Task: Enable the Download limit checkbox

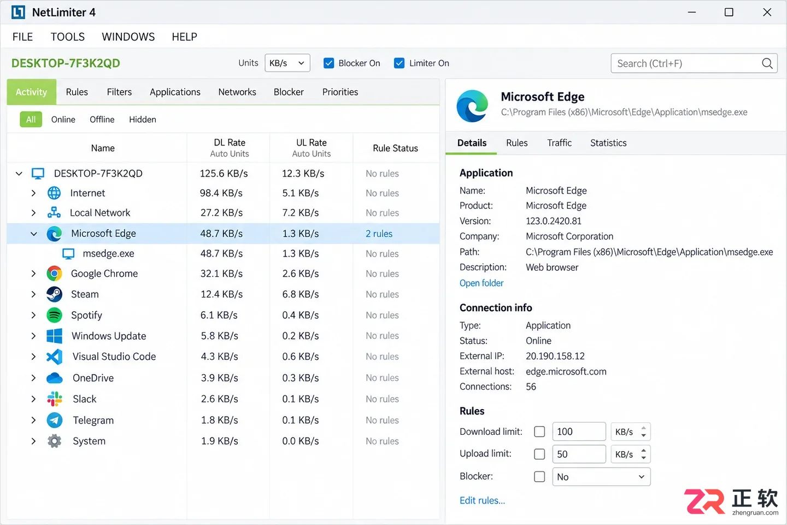Action: click(x=539, y=432)
